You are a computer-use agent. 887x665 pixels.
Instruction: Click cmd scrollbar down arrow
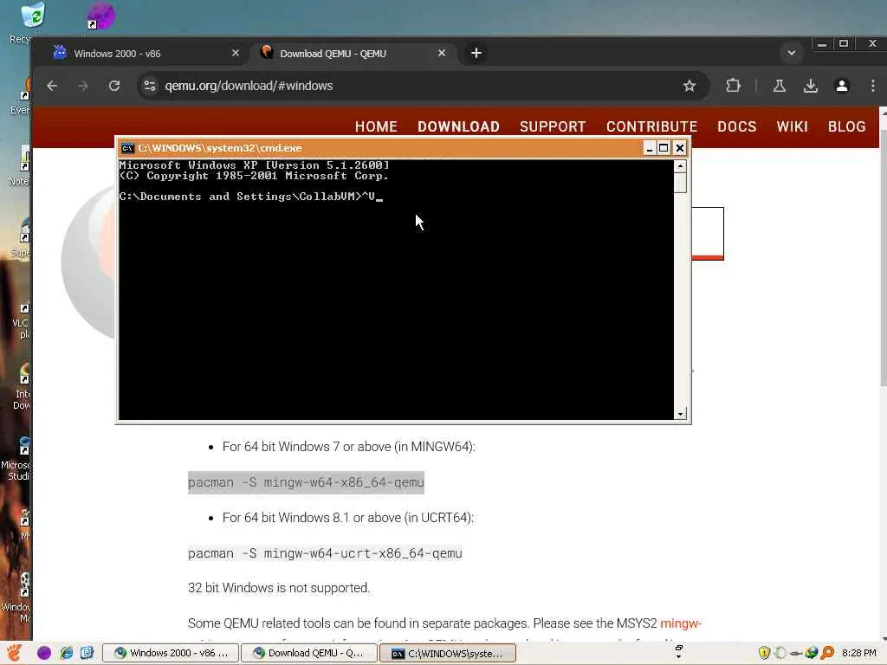coord(681,414)
